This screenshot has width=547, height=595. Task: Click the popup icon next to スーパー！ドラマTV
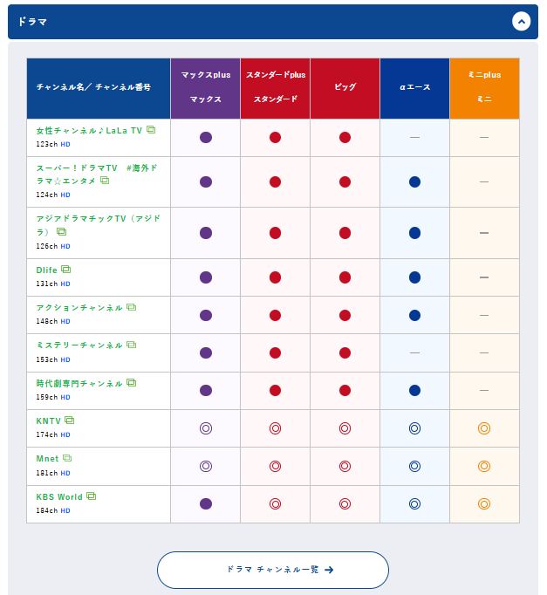(105, 181)
